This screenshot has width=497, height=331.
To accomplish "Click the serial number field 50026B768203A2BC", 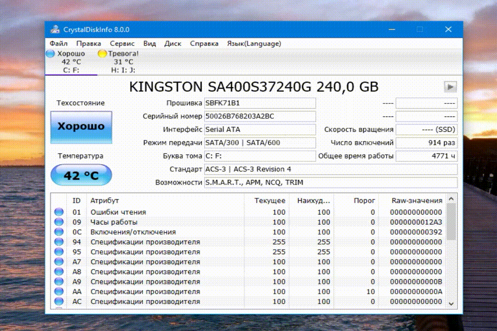I will pyautogui.click(x=260, y=117).
